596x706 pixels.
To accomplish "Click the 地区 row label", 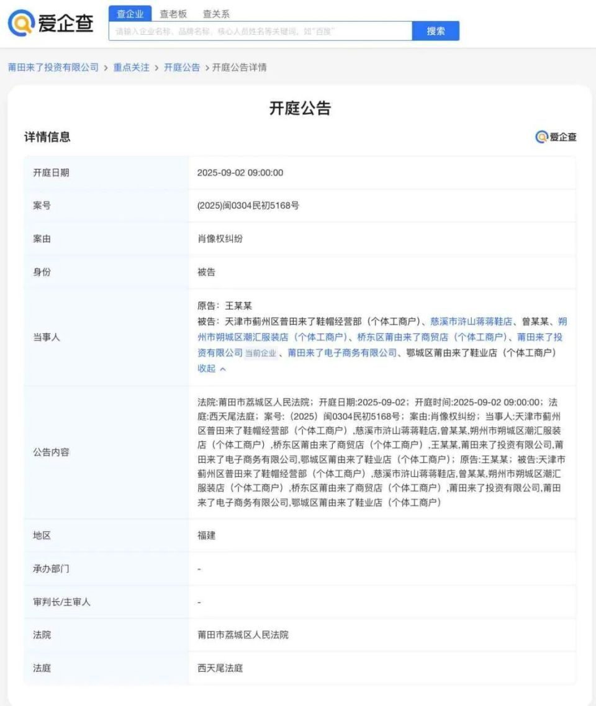I will coord(42,535).
